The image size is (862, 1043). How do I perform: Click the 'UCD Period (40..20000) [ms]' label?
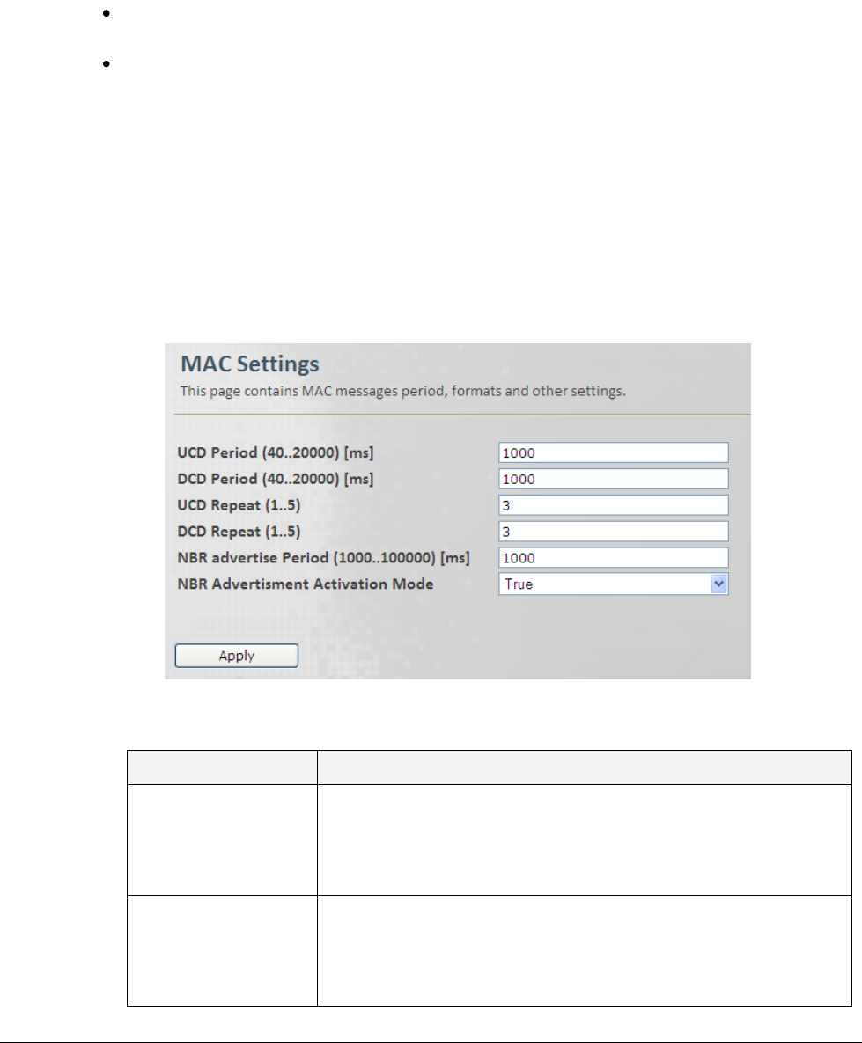(276, 453)
